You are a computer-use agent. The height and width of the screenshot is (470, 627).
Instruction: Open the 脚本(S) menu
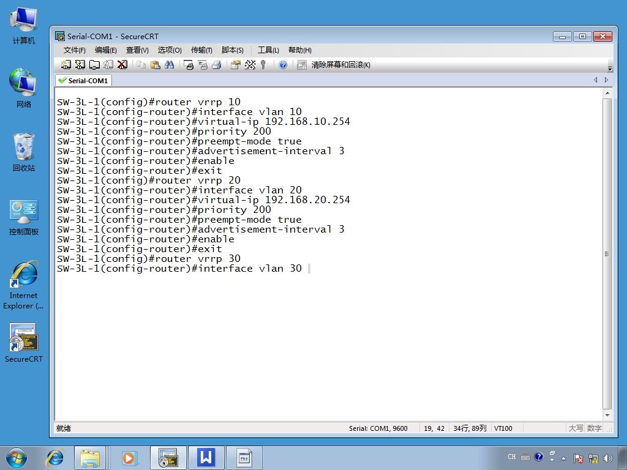tap(232, 50)
